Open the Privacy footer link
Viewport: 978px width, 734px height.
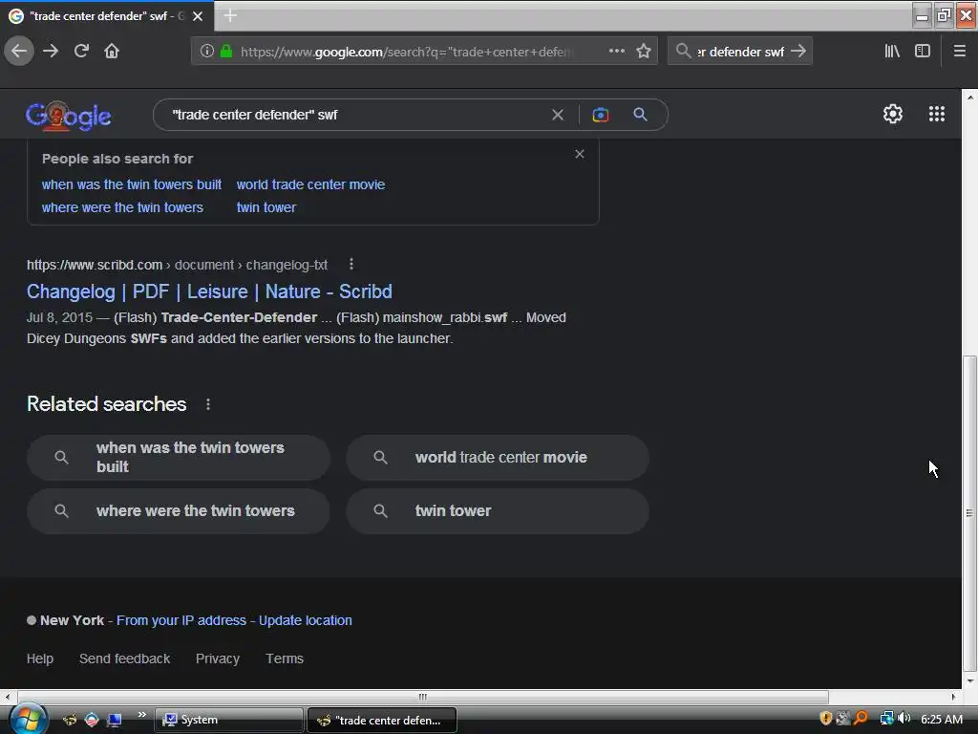[218, 658]
